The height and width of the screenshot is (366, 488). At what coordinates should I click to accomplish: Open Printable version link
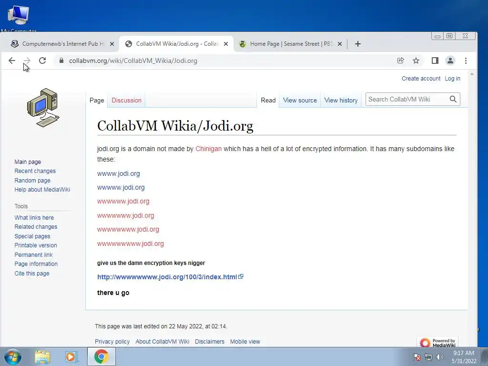click(35, 245)
